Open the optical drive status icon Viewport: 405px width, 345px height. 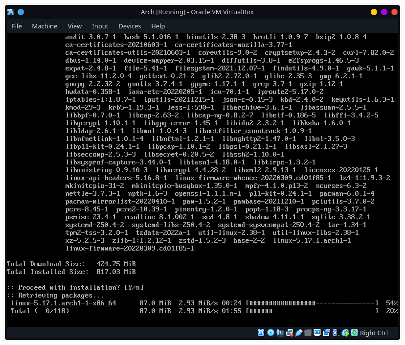270,333
